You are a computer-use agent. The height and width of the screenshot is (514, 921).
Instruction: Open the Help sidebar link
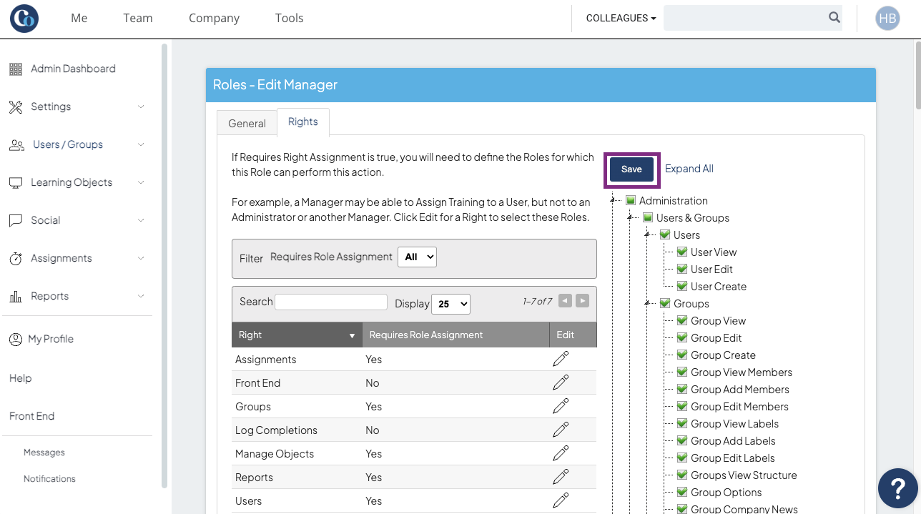20,378
